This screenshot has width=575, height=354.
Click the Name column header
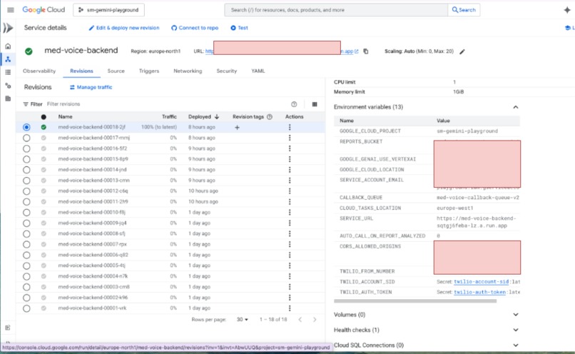[65, 116]
